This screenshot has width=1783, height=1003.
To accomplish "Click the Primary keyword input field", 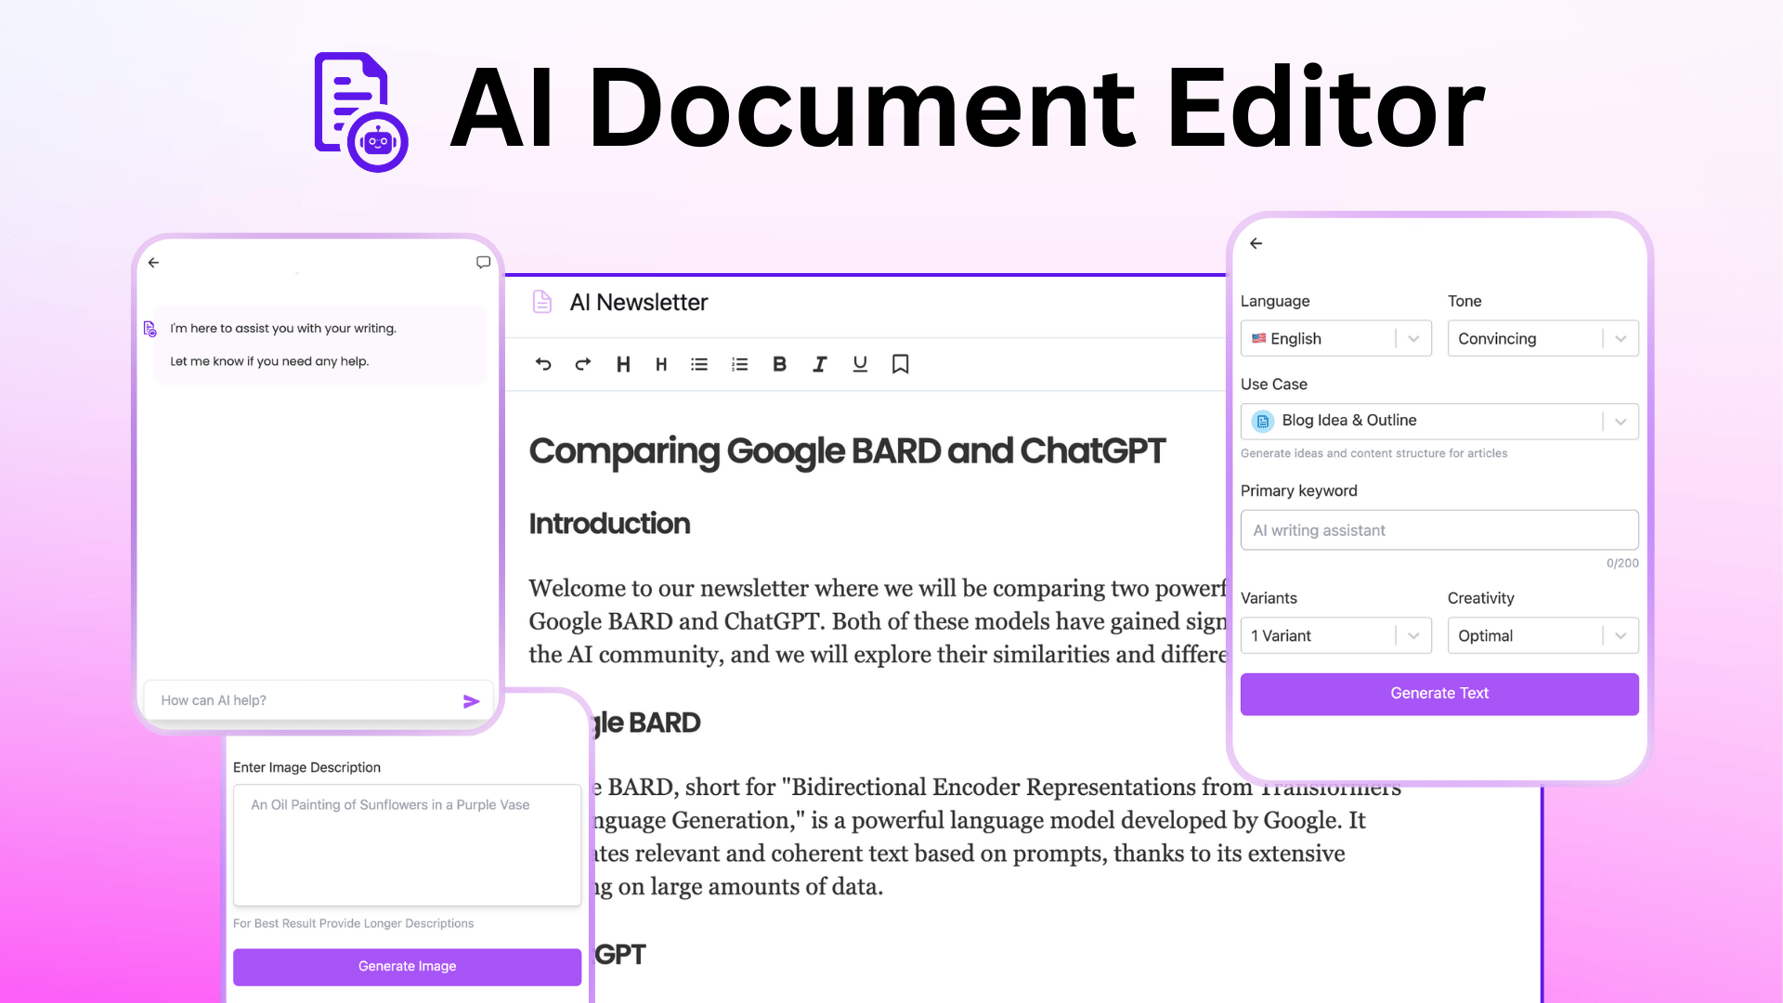I will point(1438,529).
